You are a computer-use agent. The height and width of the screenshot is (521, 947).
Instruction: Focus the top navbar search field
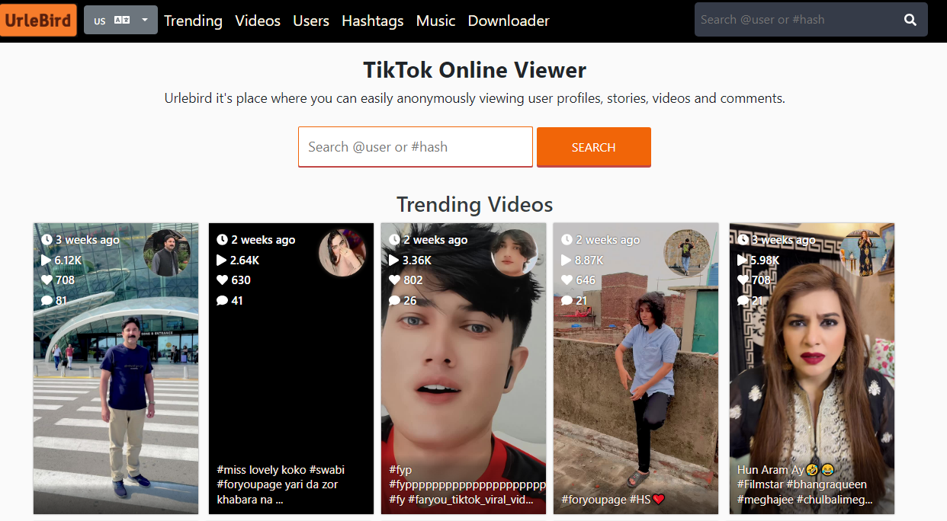794,20
